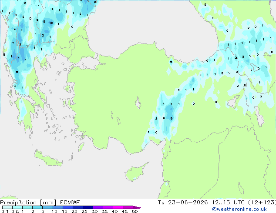Click the '10' precipitation value over the Balkans
The width and height of the screenshot is (276, 213).
pos(51,23)
